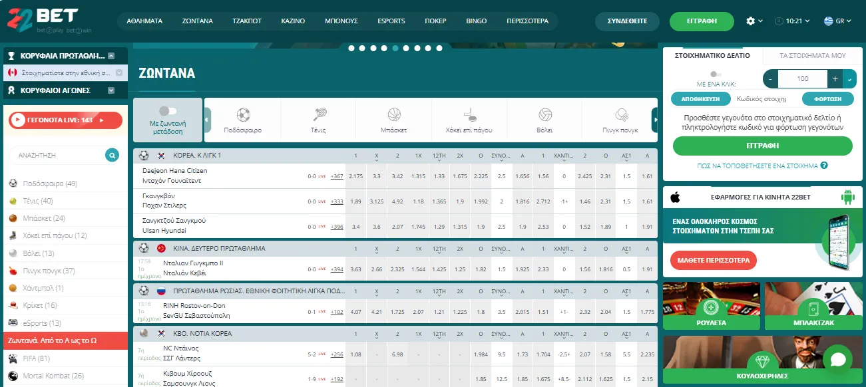
Task: Open ΖΩΝΤΑΝΑ menu
Action: (x=198, y=21)
